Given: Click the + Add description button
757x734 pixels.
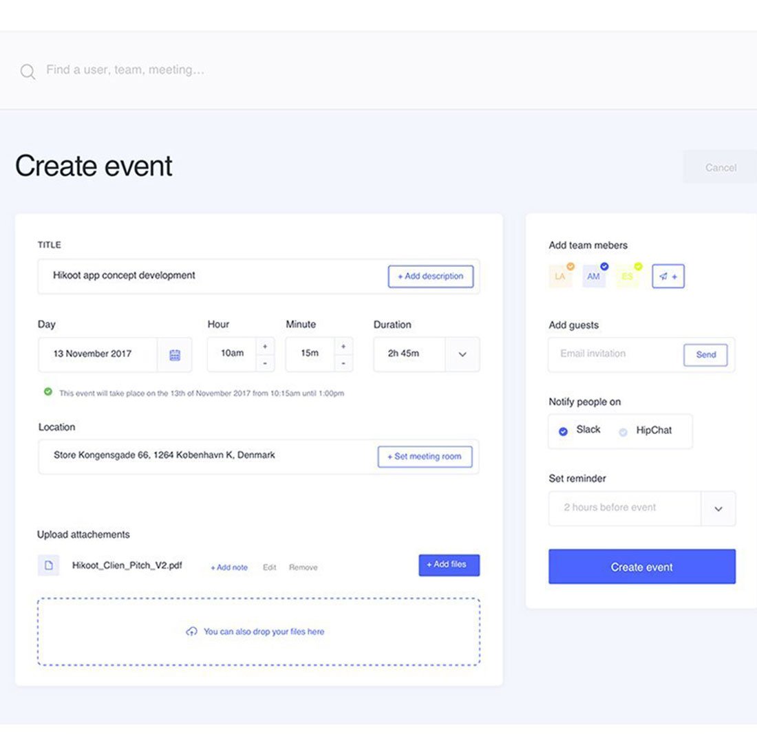Looking at the screenshot, I should (430, 277).
